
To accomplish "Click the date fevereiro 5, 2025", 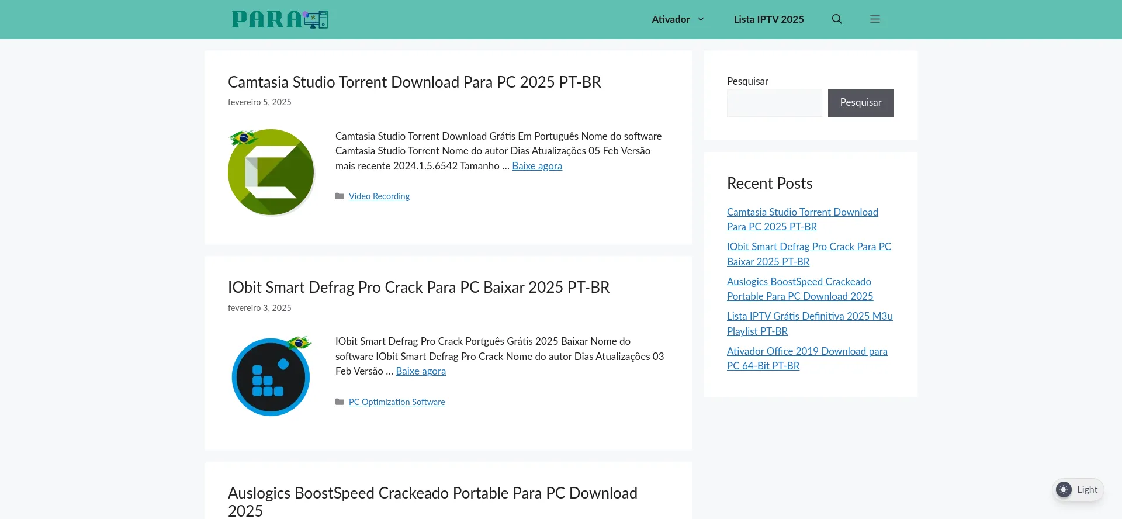I will (259, 102).
